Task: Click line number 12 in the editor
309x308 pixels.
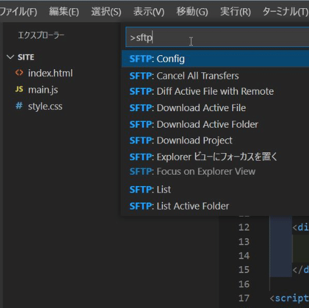Action: coord(244,227)
